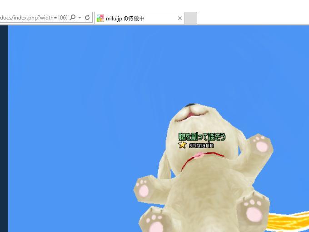Click the yellow striped object at bottom right
309x232 pixels.
[287, 222]
